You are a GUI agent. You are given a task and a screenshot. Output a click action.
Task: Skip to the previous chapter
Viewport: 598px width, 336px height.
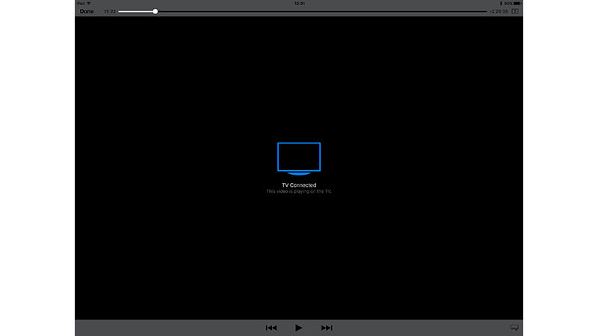point(271,328)
